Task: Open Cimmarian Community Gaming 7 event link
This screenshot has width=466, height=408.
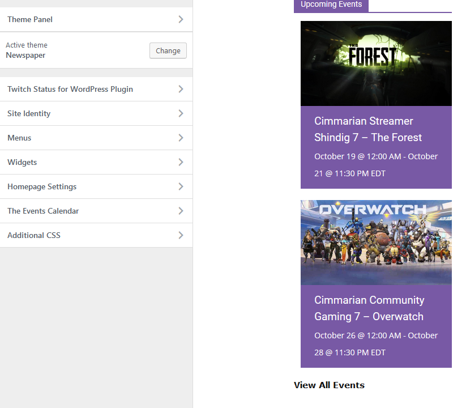Action: click(369, 308)
